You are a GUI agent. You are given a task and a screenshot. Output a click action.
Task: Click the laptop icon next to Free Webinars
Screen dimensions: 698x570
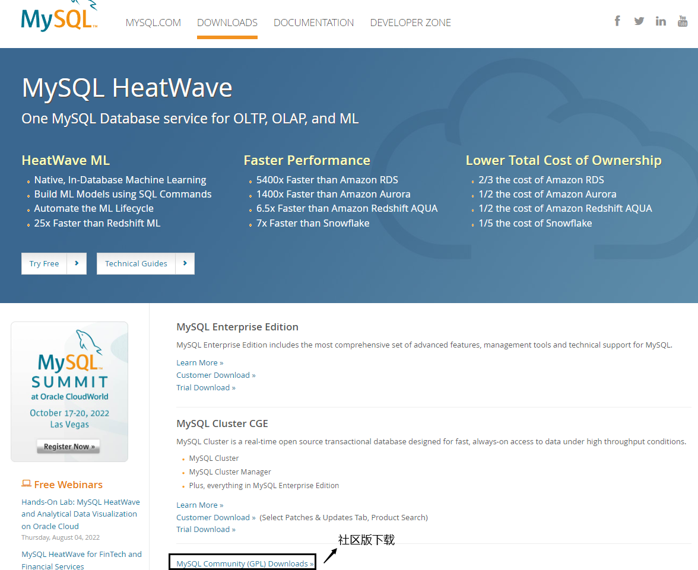(26, 483)
